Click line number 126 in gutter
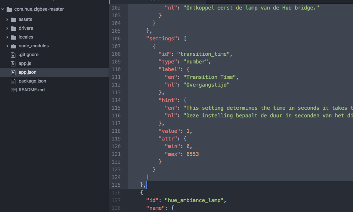This screenshot has width=353, height=212. [116, 193]
